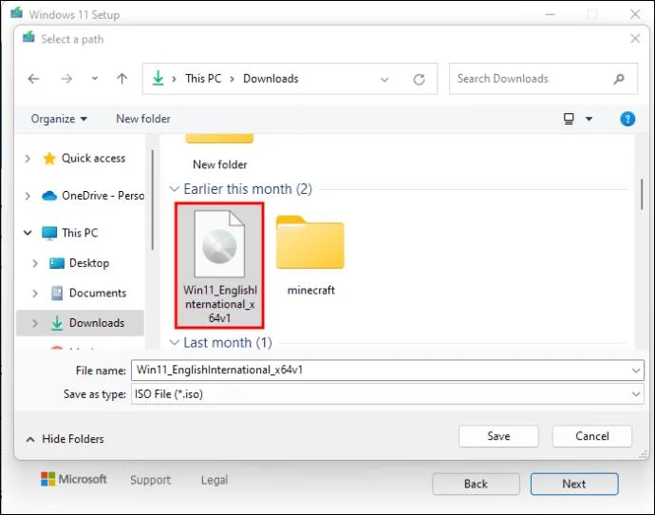Image resolution: width=655 pixels, height=515 pixels.
Task: Open Legal link in Windows 11 Setup
Action: click(x=215, y=480)
